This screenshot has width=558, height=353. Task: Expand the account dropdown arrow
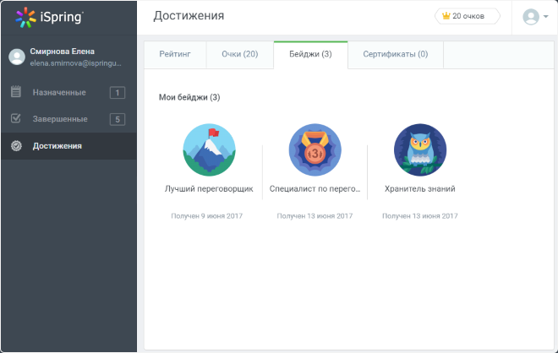[x=545, y=16]
